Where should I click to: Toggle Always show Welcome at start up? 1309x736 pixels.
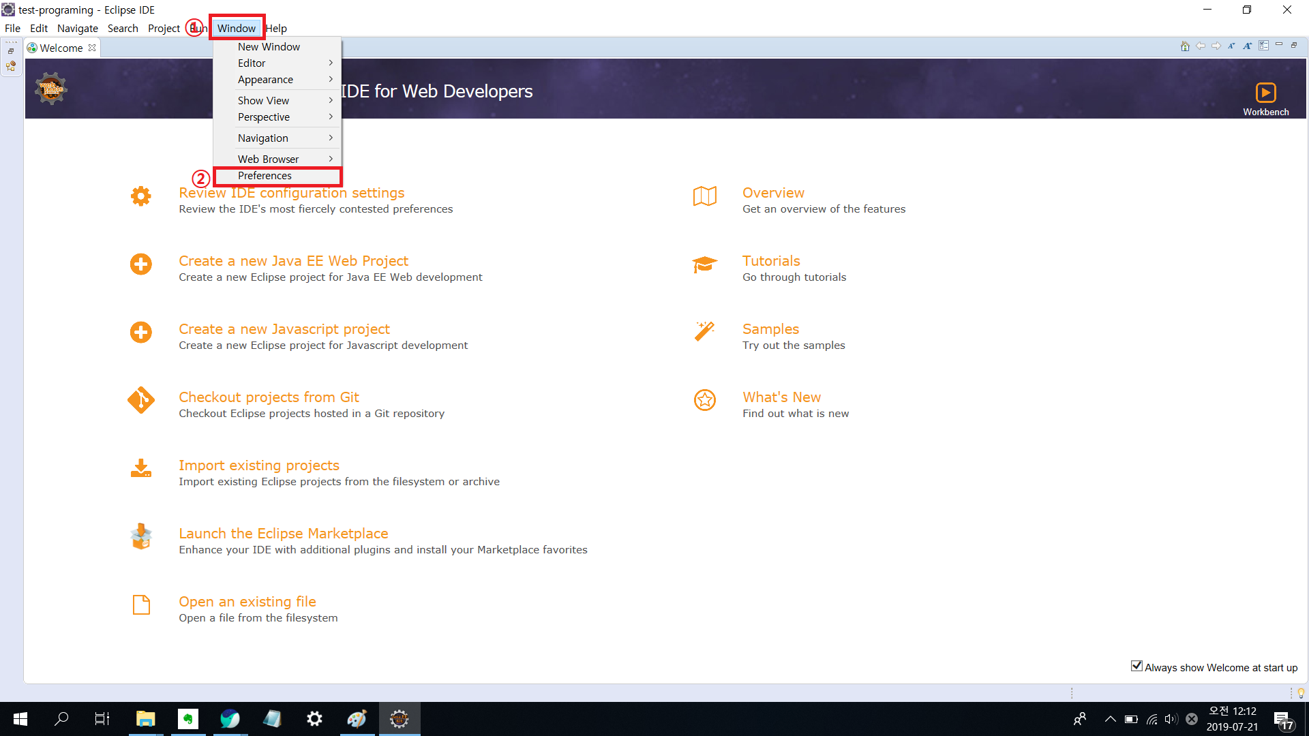pos(1137,666)
